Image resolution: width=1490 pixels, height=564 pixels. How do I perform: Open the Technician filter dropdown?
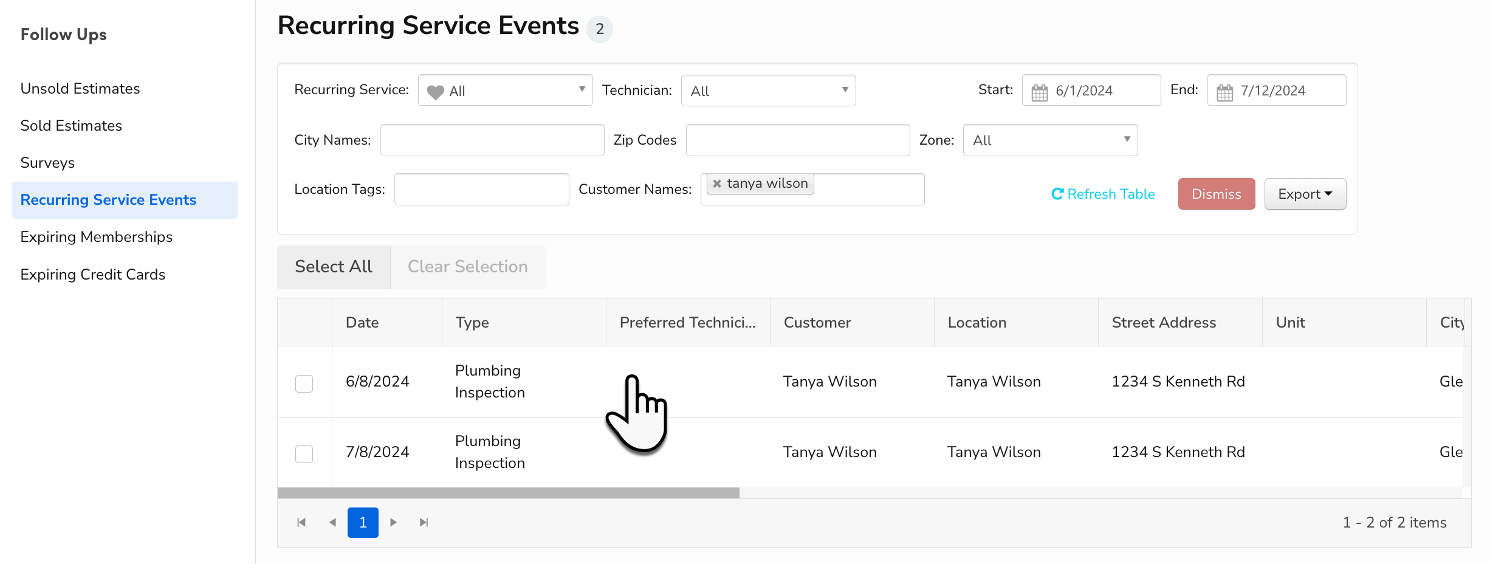tap(767, 90)
